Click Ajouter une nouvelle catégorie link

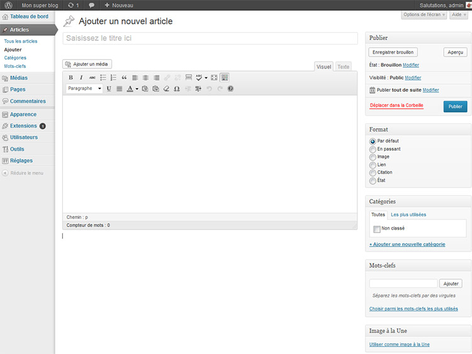[x=407, y=244]
